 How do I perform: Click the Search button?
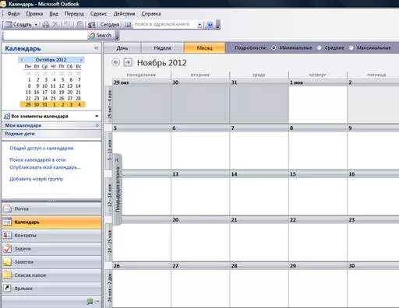pos(100,35)
